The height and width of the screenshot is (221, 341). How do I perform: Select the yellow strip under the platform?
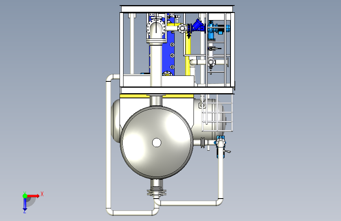click(157, 96)
